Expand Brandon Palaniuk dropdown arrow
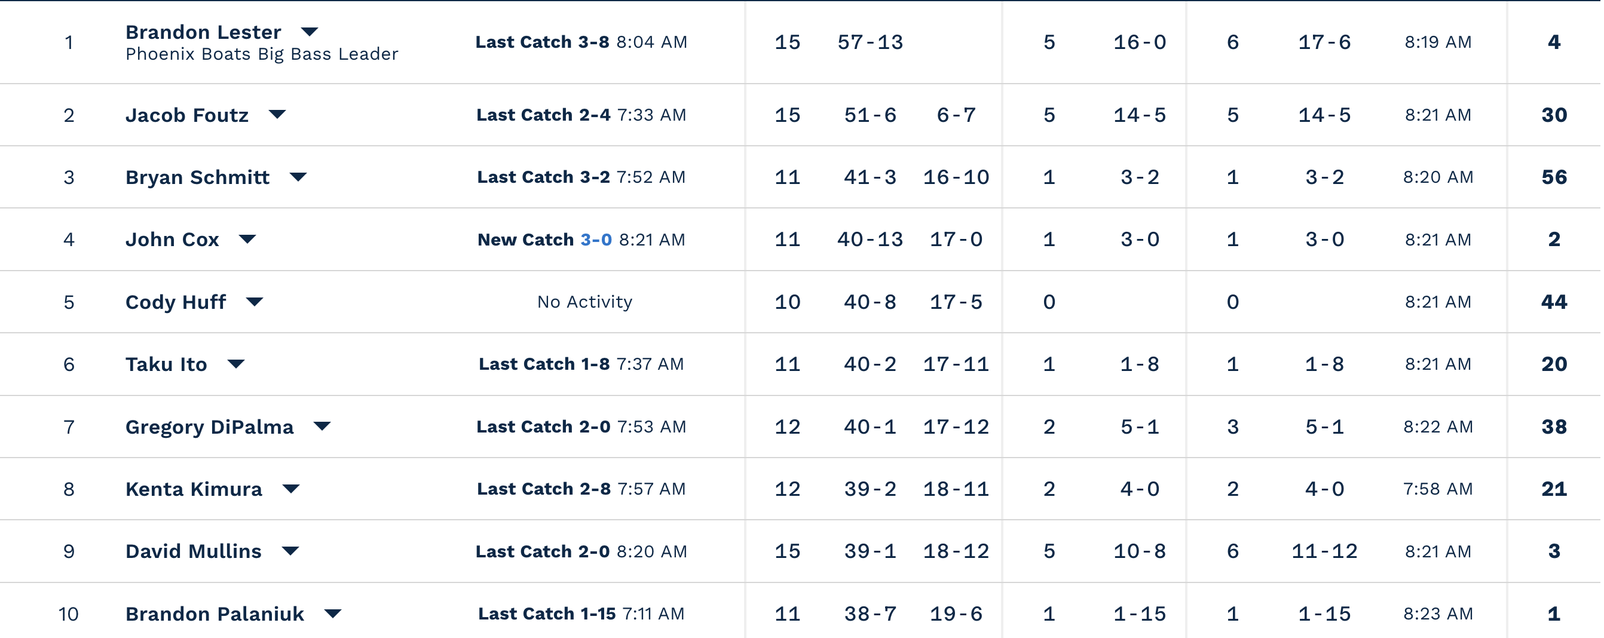Image resolution: width=1604 pixels, height=638 pixels. [333, 614]
